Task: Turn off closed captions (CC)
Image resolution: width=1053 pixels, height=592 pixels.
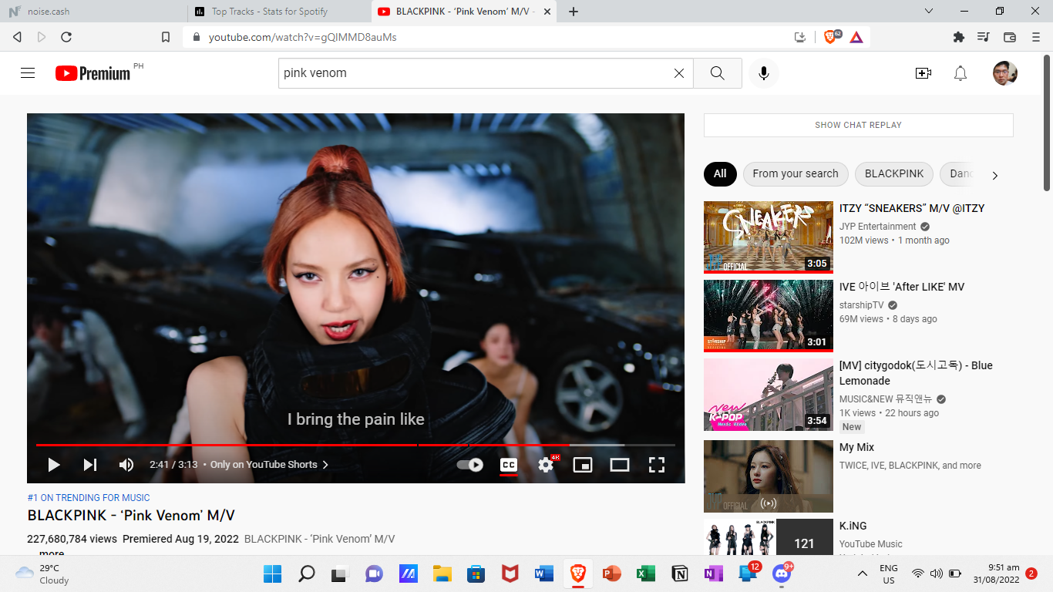Action: click(x=509, y=465)
